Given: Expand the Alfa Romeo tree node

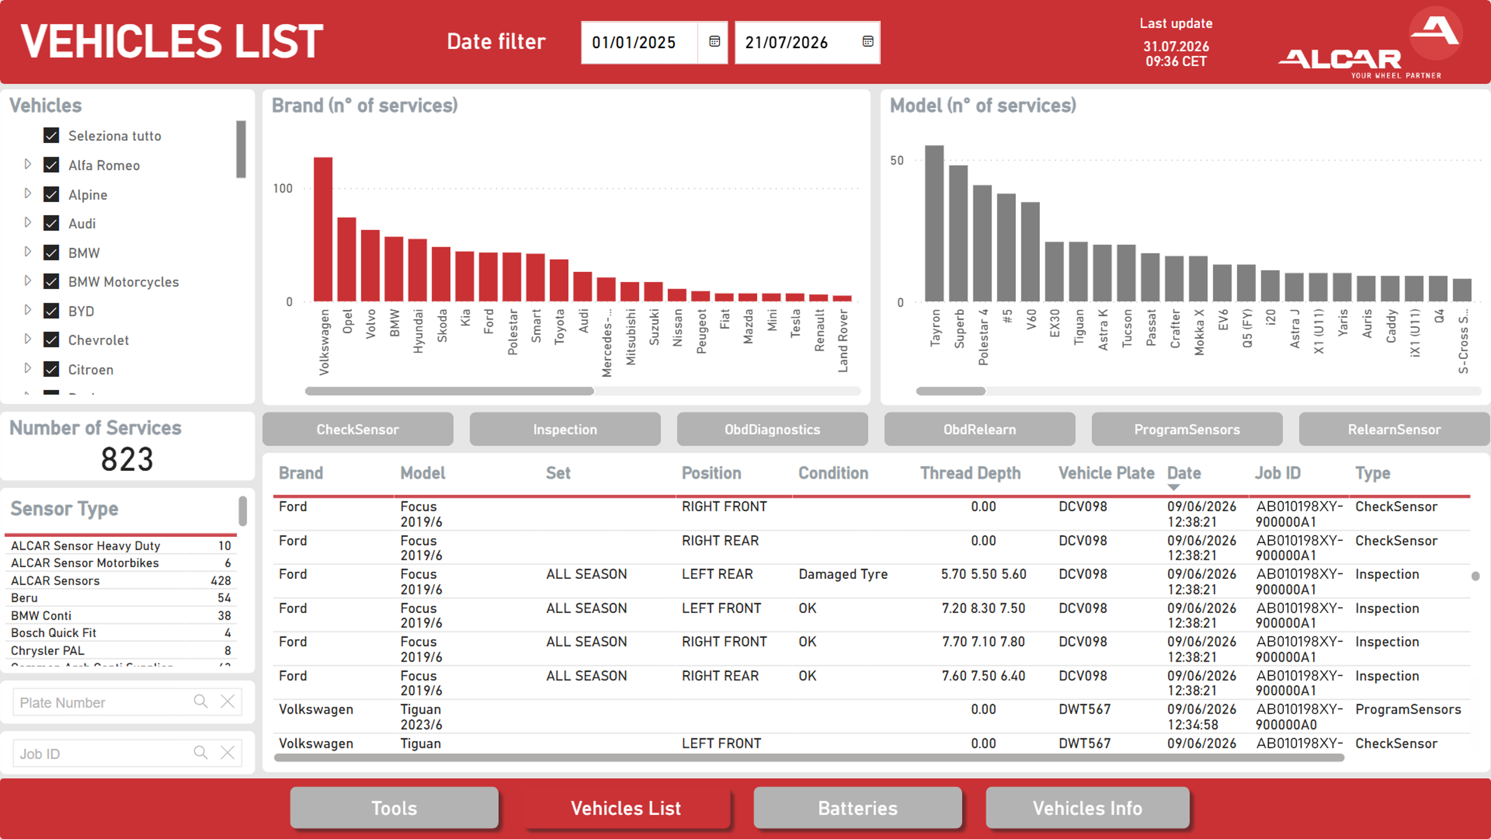Looking at the screenshot, I should click(27, 164).
